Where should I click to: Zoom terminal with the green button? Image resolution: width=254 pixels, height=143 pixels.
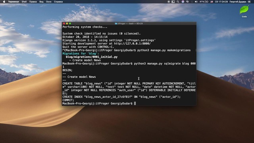click(70, 23)
